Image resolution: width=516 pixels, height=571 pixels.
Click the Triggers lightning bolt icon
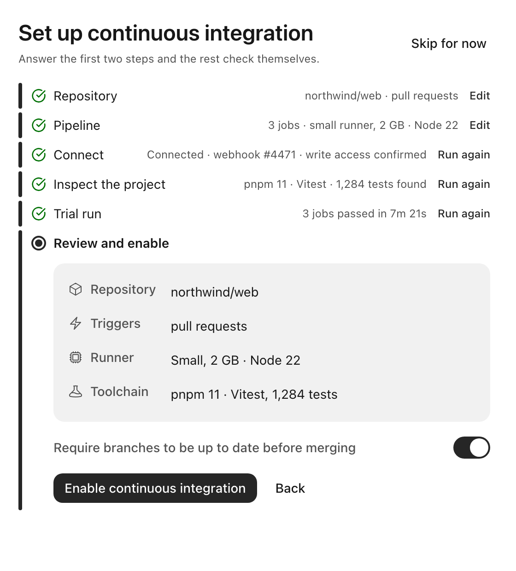click(76, 323)
